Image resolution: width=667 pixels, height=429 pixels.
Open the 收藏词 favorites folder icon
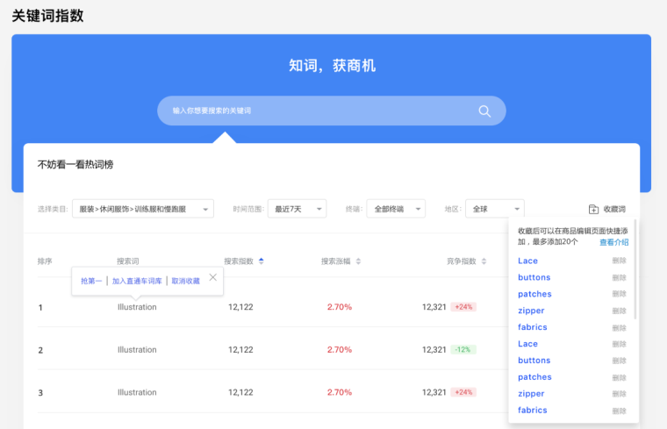593,210
